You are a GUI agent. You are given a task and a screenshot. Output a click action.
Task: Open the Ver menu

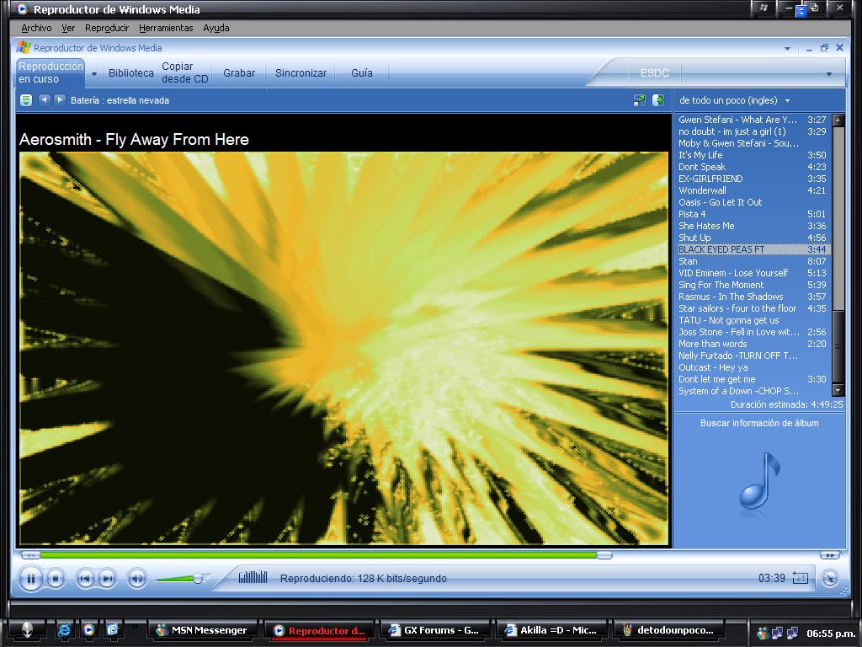(x=68, y=28)
